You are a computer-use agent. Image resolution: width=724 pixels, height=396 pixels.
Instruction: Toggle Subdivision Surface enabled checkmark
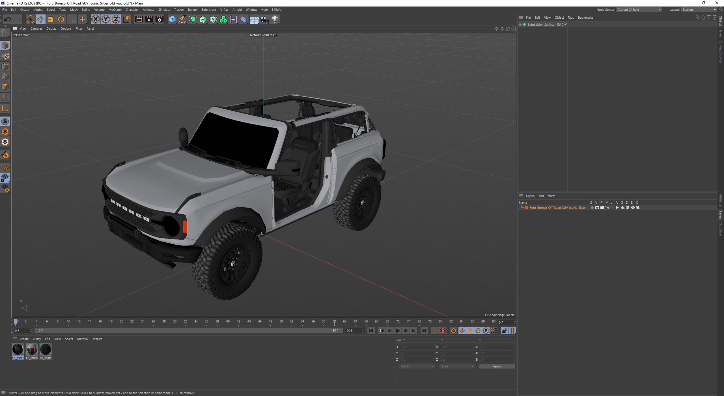pyautogui.click(x=565, y=25)
